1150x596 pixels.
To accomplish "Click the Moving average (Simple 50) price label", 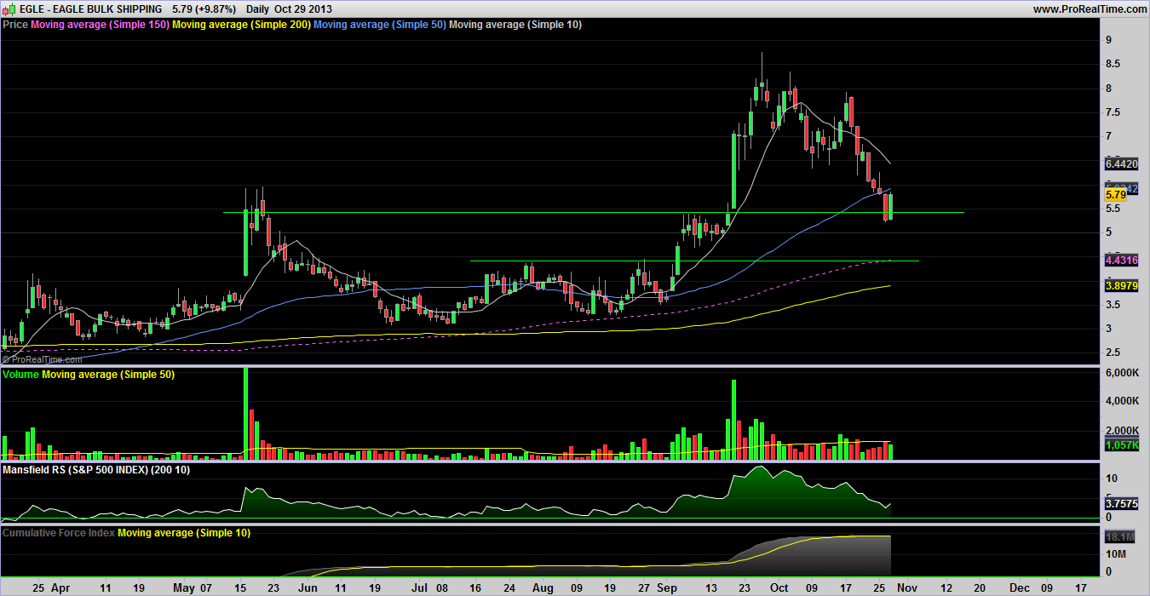I will 379,25.
